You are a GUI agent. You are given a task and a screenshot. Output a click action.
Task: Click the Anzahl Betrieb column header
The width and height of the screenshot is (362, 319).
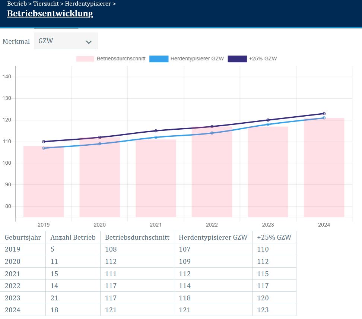73,237
